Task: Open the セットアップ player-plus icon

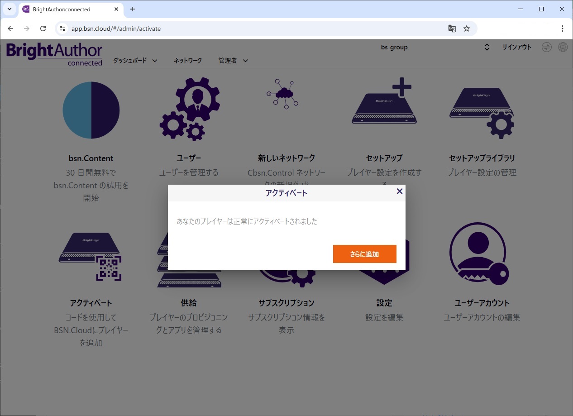Action: [x=384, y=100]
